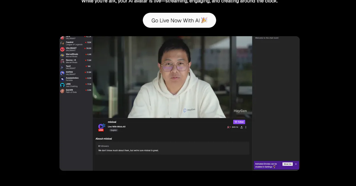Click the Go Live Now With AI button
This screenshot has width=356, height=186.
coord(179,20)
